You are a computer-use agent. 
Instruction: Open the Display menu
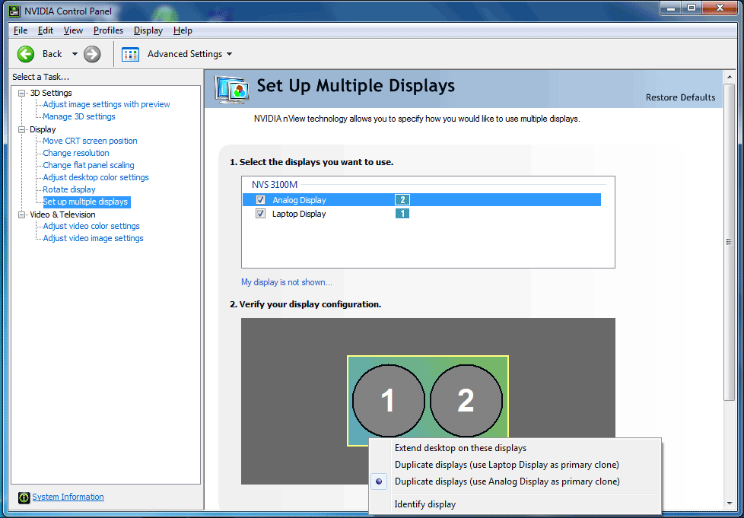pos(148,30)
